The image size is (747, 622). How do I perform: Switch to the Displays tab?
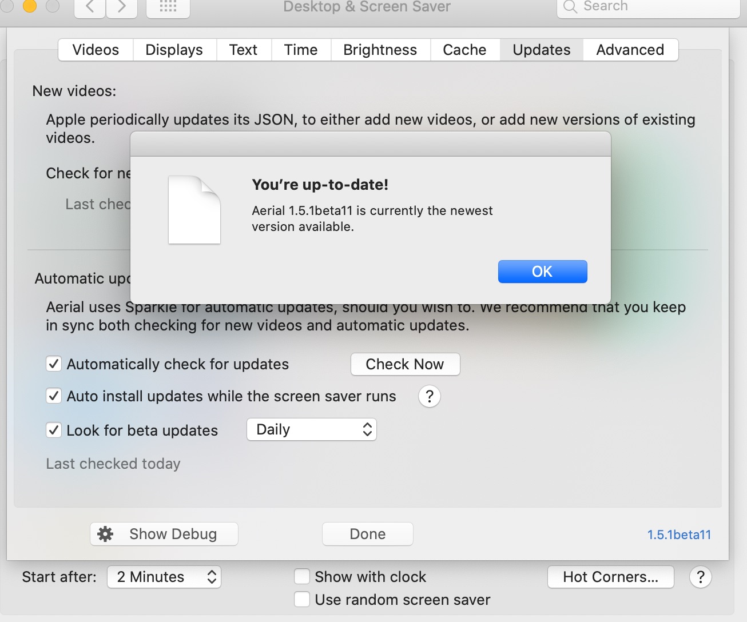pos(174,50)
